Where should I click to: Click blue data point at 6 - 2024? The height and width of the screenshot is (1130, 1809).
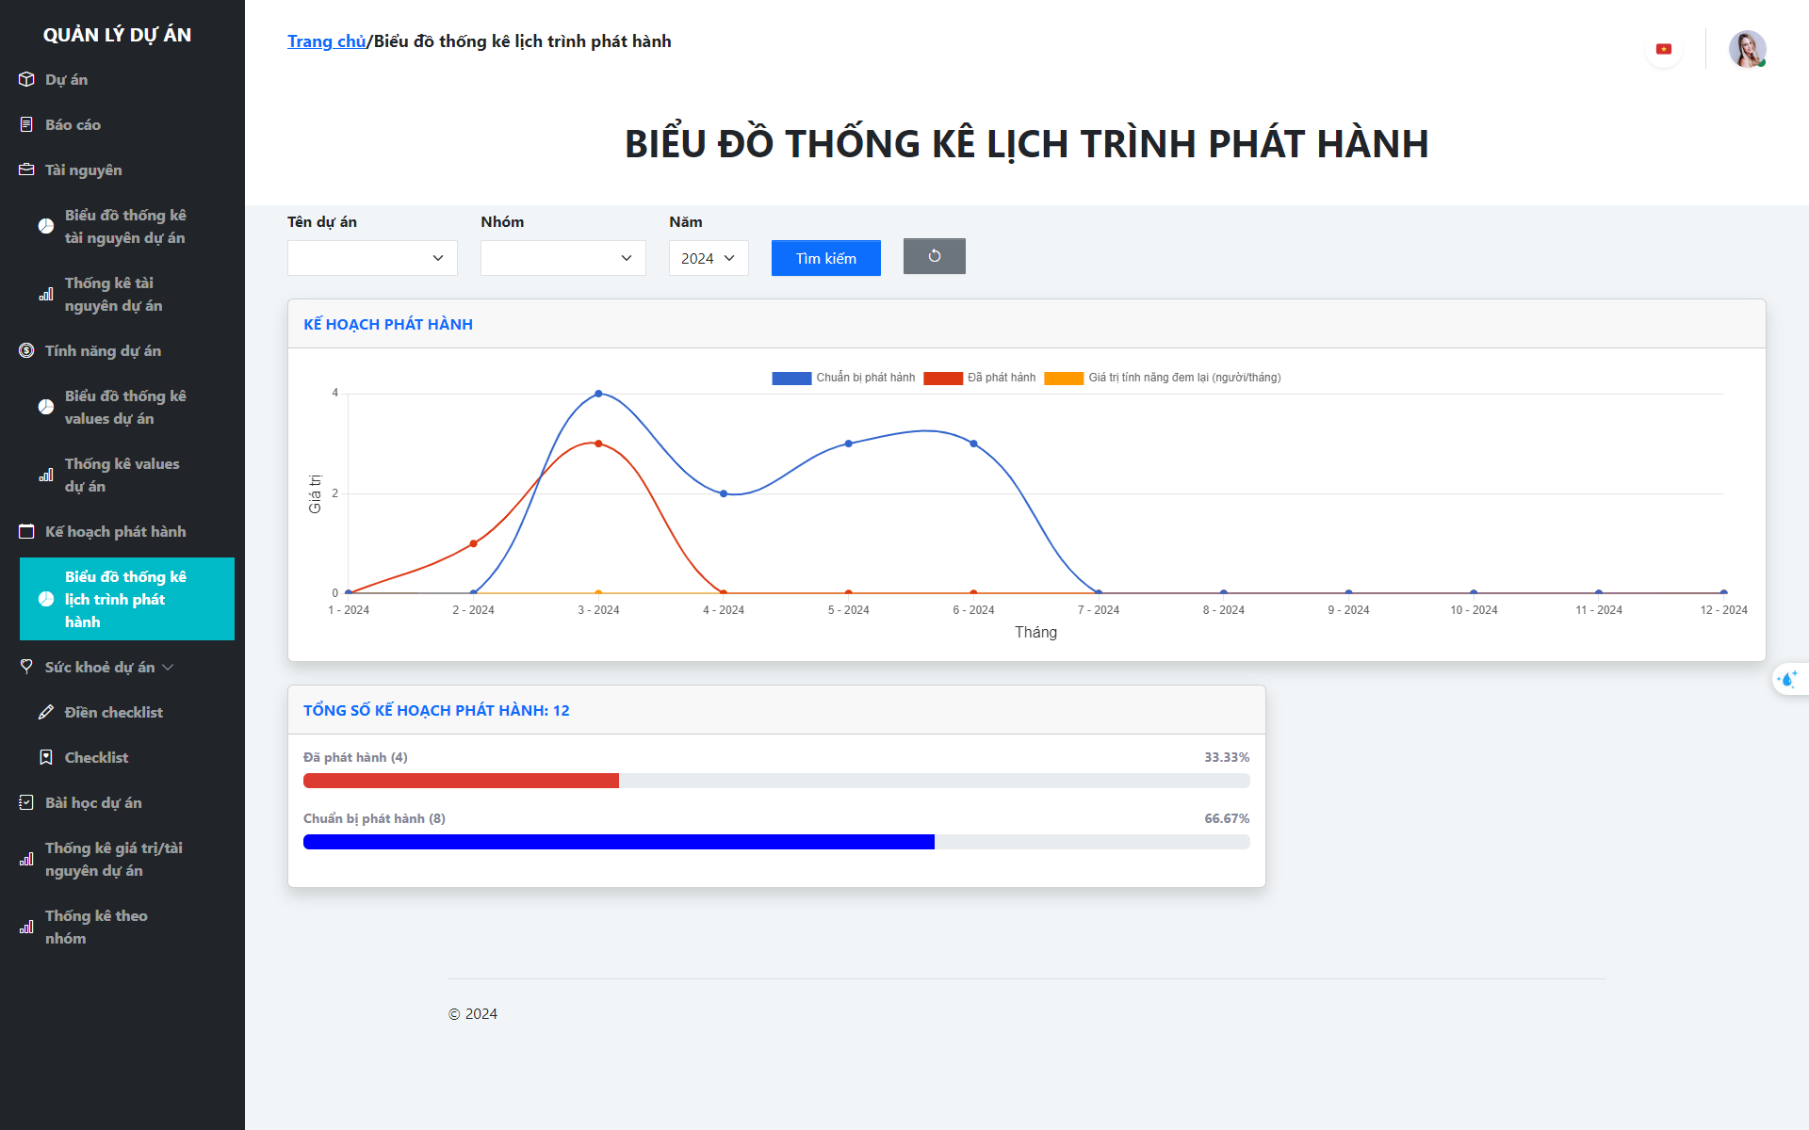973,444
